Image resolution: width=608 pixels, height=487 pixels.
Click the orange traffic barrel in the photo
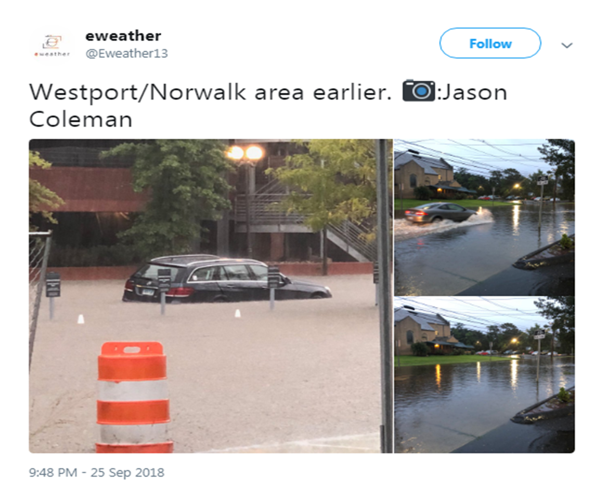[133, 397]
